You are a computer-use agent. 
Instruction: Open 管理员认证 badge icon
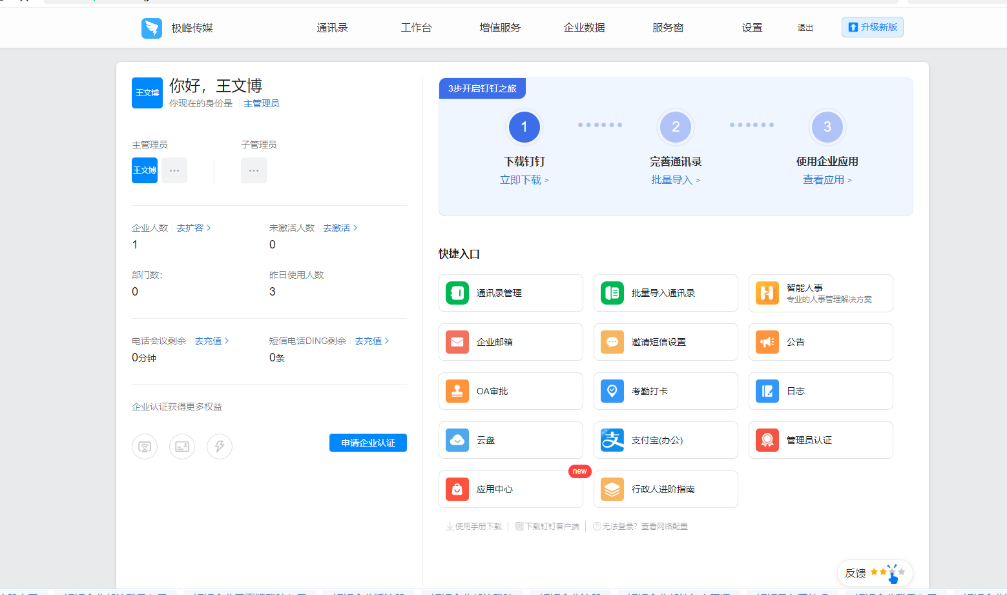pos(767,440)
